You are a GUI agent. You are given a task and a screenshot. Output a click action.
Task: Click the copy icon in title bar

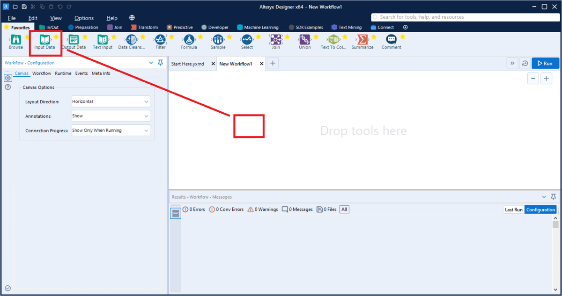[42, 7]
